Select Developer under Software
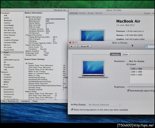Screen dimensions: 155x128 (8, 97)
